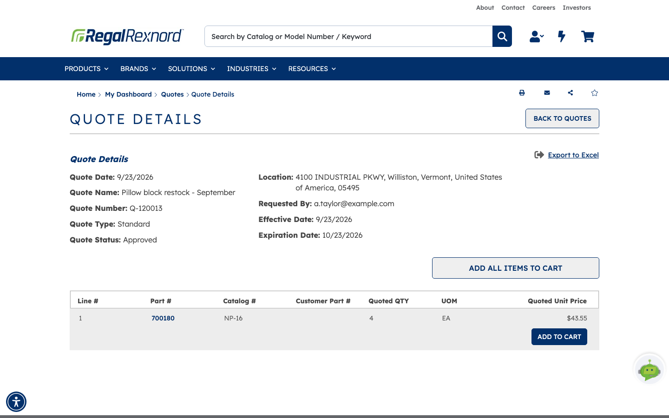Open the Careers link in top bar

pos(544,7)
